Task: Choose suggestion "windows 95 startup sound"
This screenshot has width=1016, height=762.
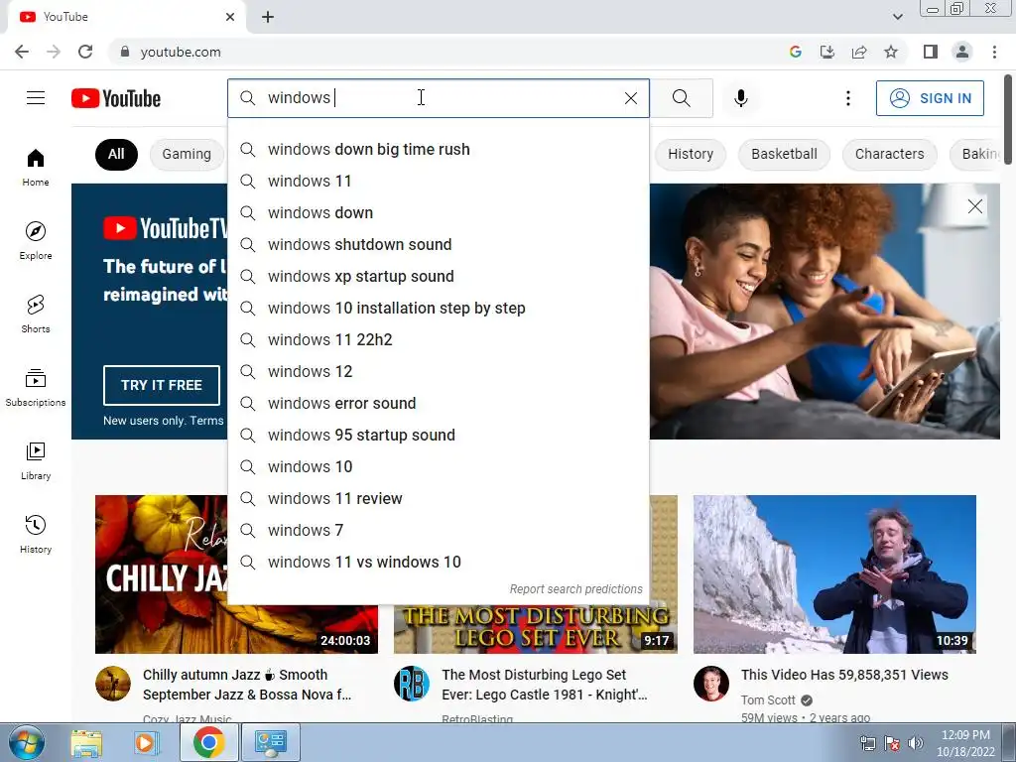Action: 439,435
